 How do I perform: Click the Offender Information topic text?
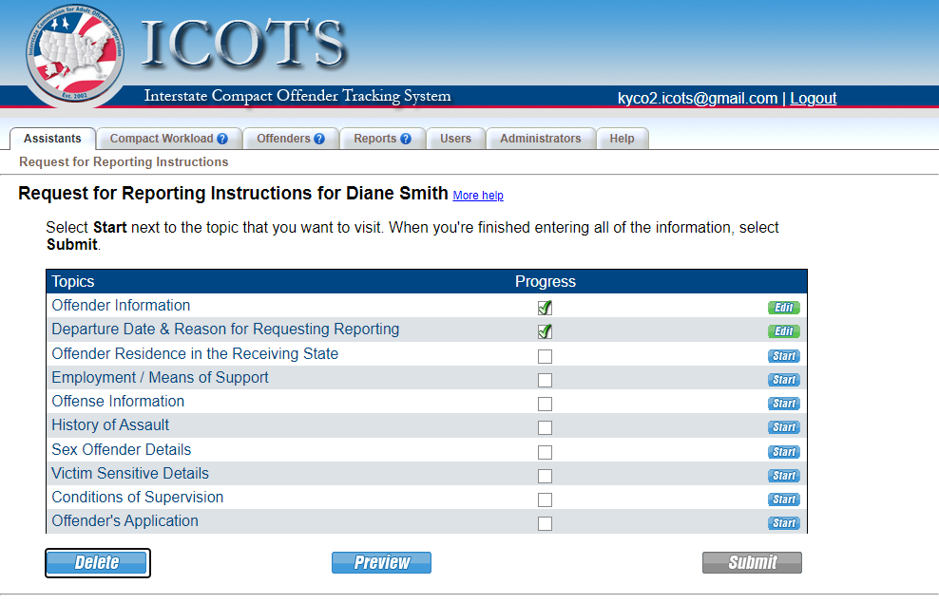[121, 306]
